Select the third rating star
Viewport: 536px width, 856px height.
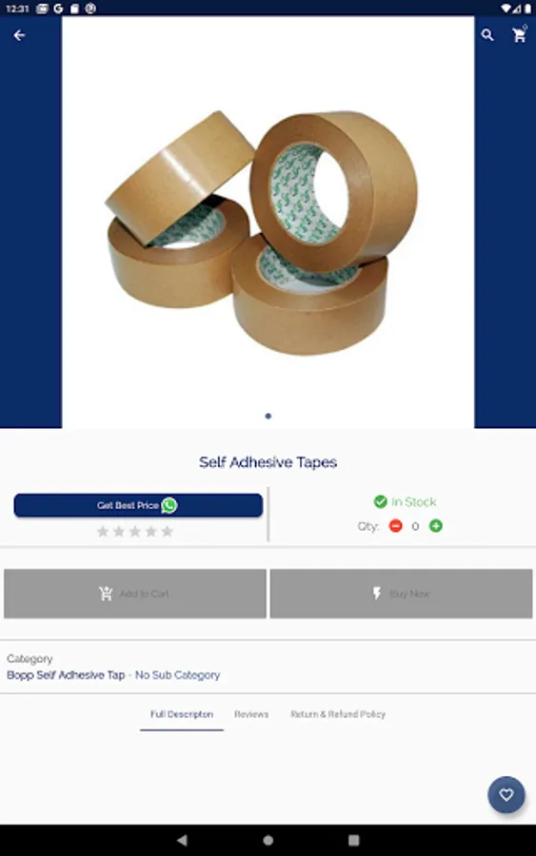135,531
